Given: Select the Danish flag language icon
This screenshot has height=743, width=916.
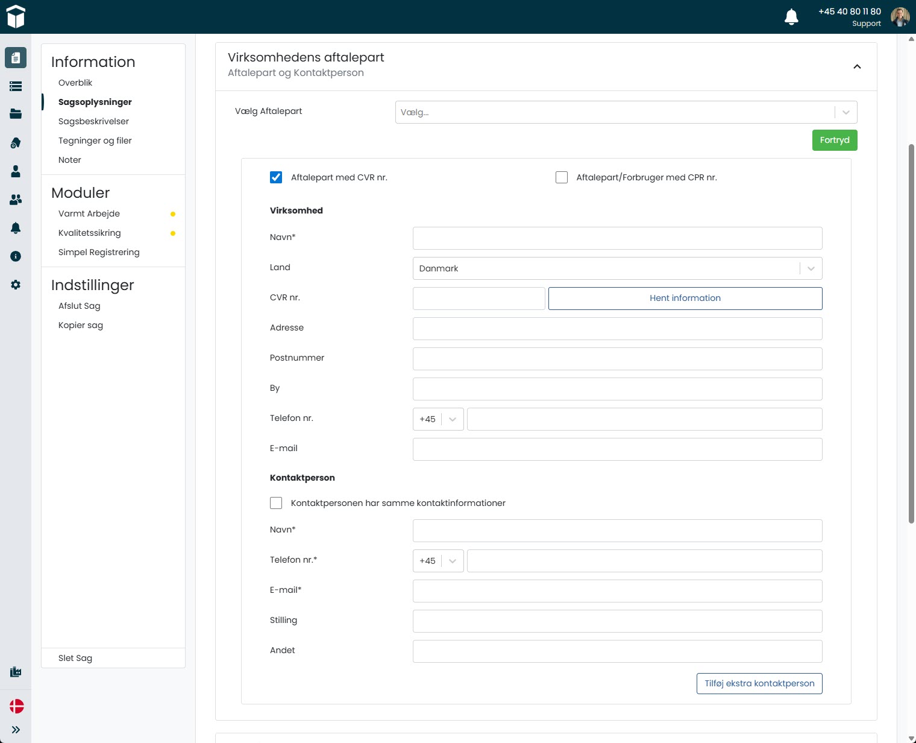Looking at the screenshot, I should 16,706.
